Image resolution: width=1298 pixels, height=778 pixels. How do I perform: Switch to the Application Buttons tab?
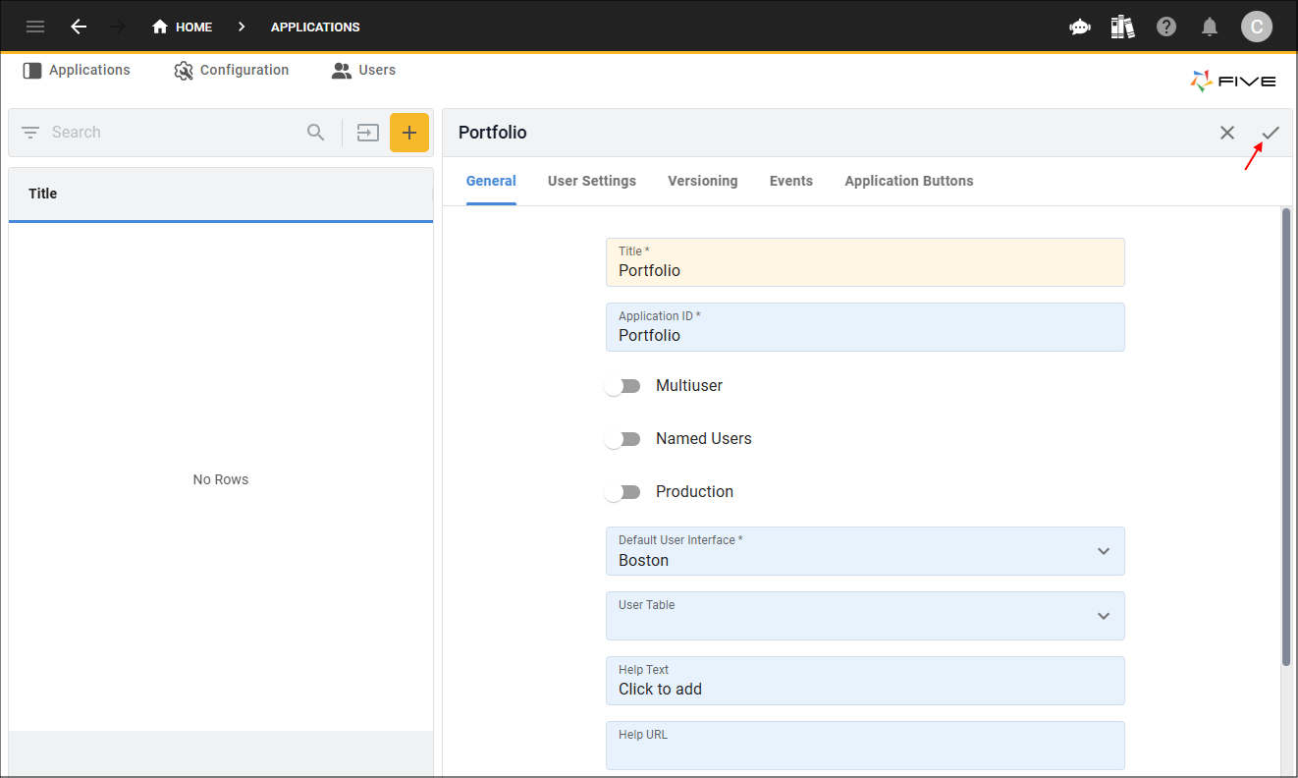point(909,181)
